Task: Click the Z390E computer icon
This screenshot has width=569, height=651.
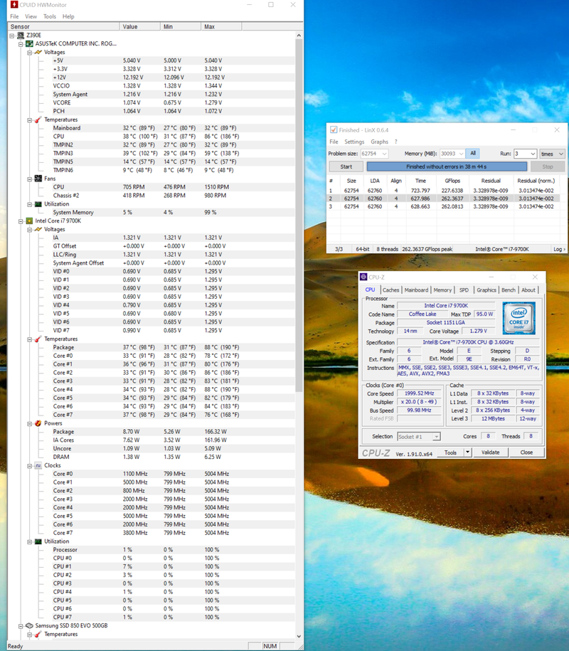Action: (x=21, y=36)
